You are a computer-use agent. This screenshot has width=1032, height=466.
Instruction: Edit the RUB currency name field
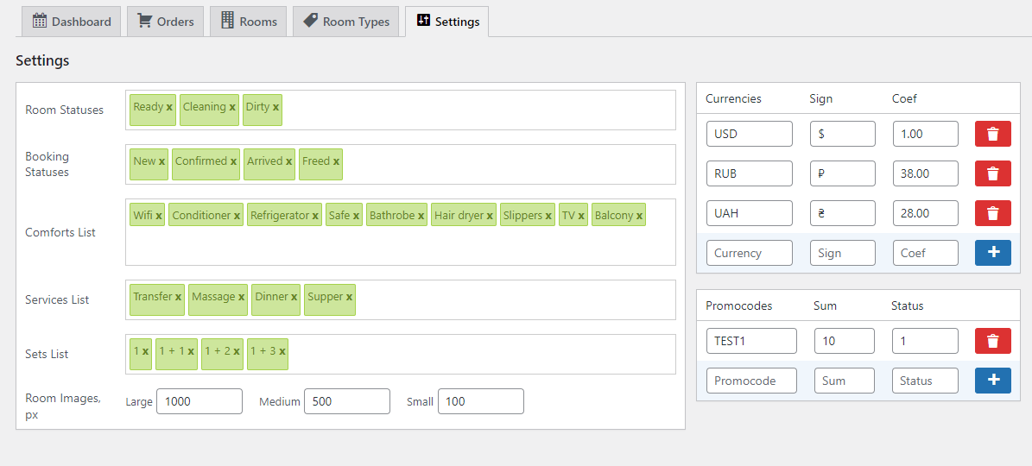[x=750, y=174]
